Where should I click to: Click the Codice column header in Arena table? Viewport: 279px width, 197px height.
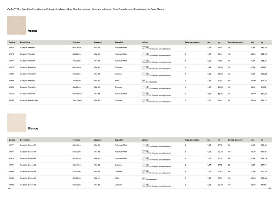[x=12, y=42]
